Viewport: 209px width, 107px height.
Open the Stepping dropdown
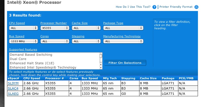point(86,41)
